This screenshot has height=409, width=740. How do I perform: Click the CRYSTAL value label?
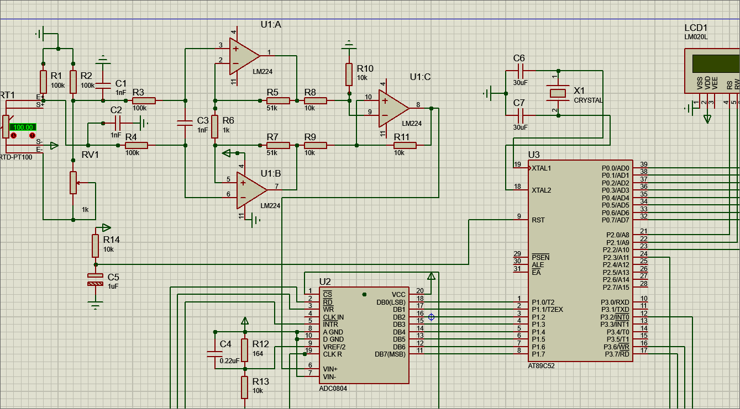pyautogui.click(x=589, y=100)
